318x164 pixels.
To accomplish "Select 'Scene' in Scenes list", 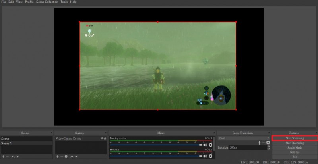I will 26,139.
